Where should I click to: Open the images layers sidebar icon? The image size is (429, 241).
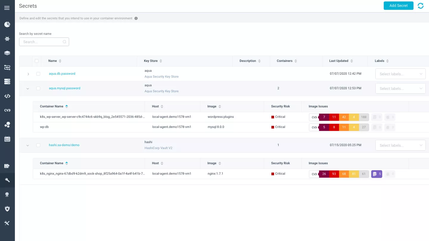tap(7, 53)
